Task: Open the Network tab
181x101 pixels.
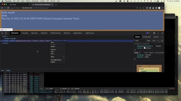Action: pyautogui.click(x=44, y=33)
